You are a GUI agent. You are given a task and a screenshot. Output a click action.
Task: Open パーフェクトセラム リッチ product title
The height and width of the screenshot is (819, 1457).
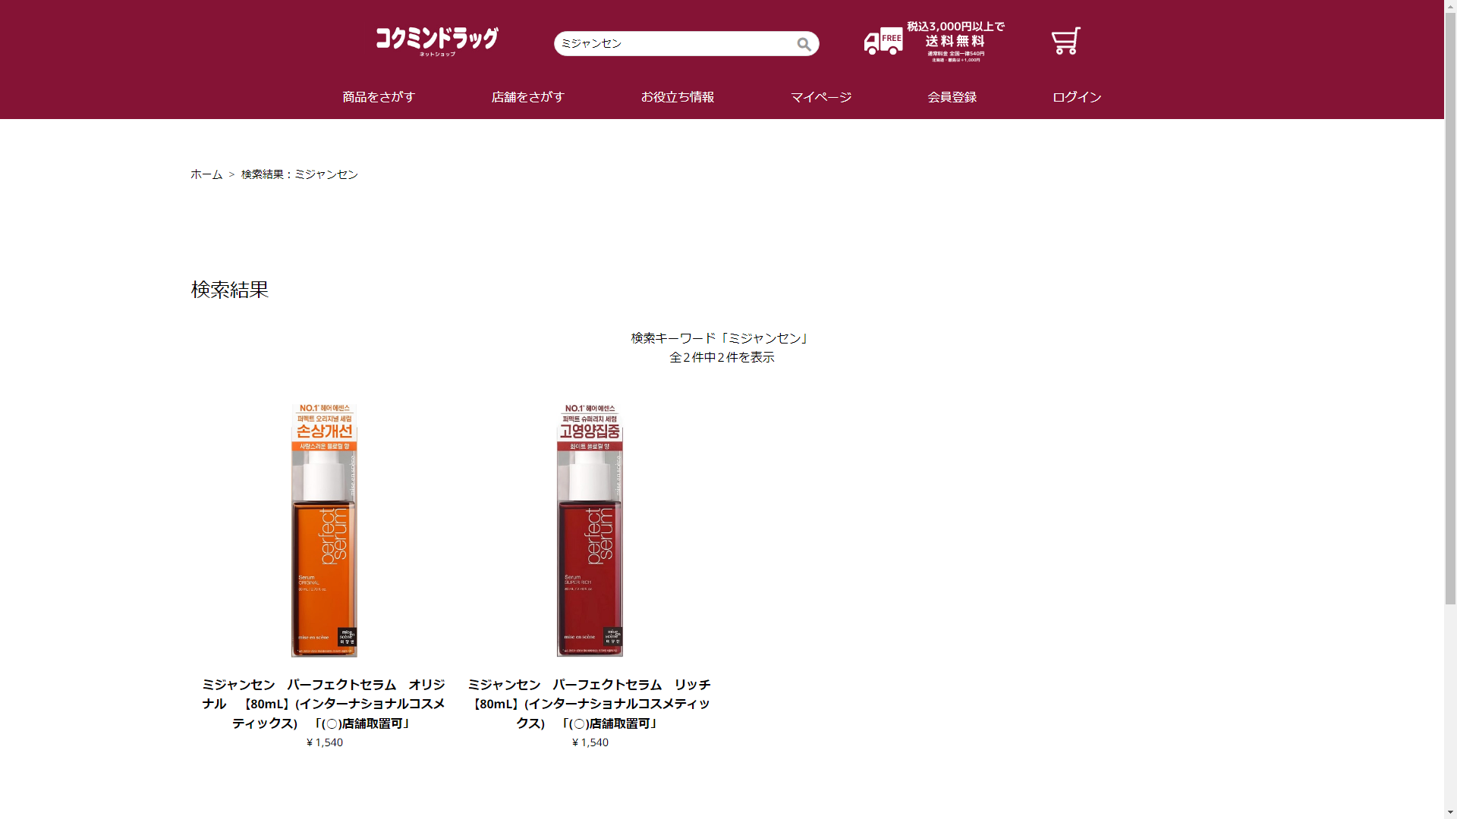point(590,704)
